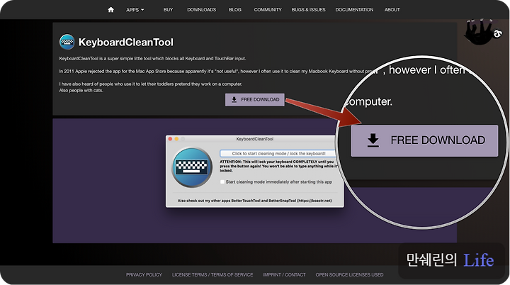510x285 pixels.
Task: Open the IMPRINT / CONTACT link
Action: [x=284, y=275]
